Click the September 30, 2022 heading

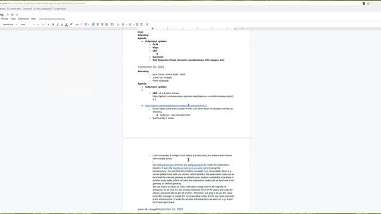click(x=151, y=67)
